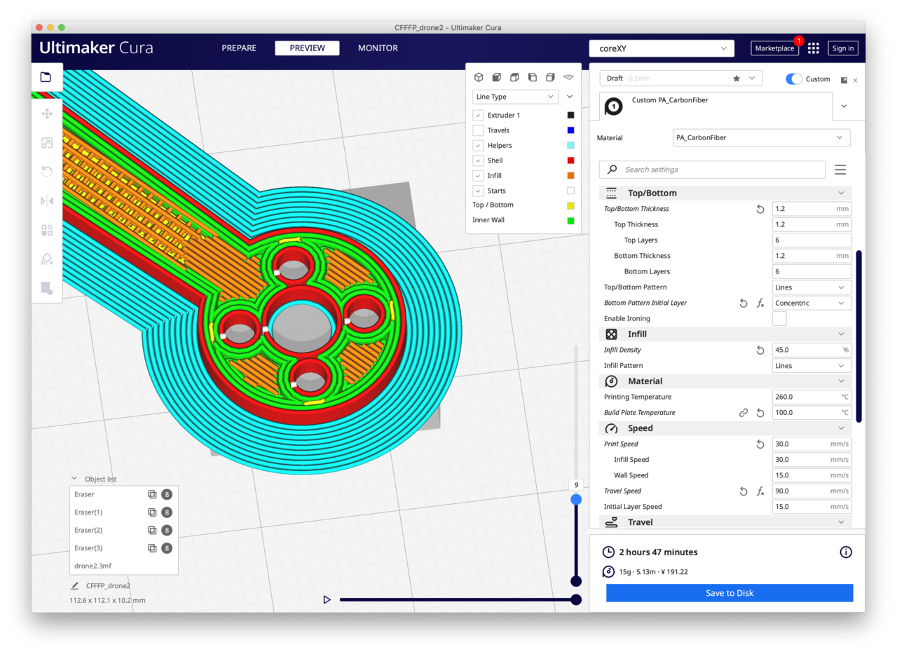This screenshot has height=654, width=897.
Task: Switch to the PREVIEW stage
Action: coord(307,48)
